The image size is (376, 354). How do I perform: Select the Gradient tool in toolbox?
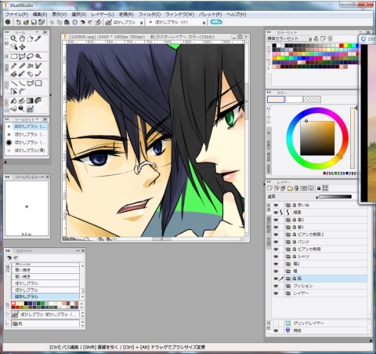pos(30,100)
